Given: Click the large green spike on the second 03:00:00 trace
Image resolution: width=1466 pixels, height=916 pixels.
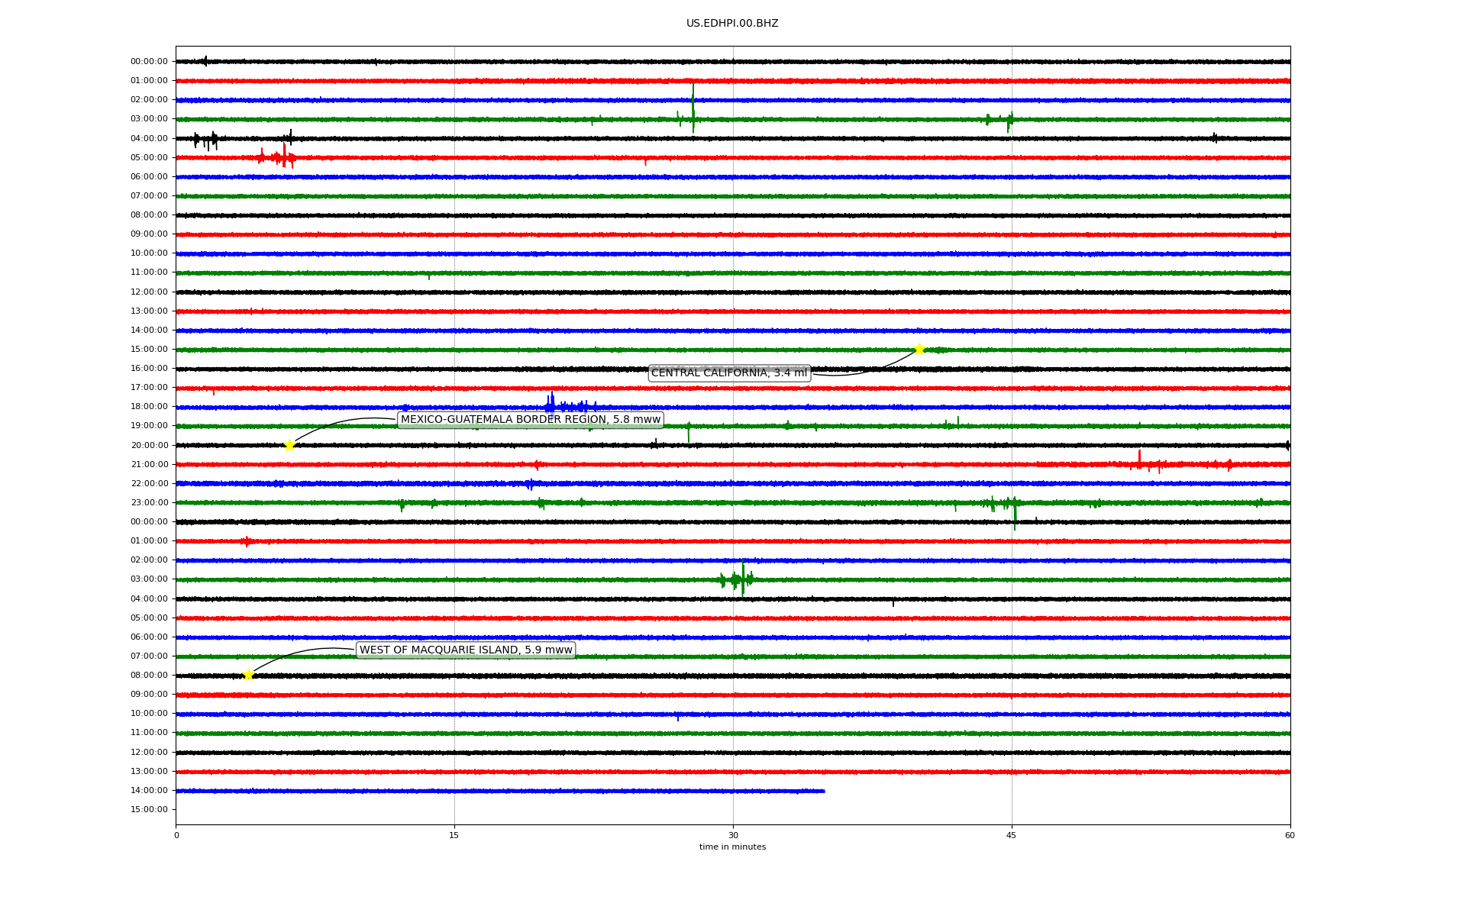Looking at the screenshot, I should (x=742, y=578).
